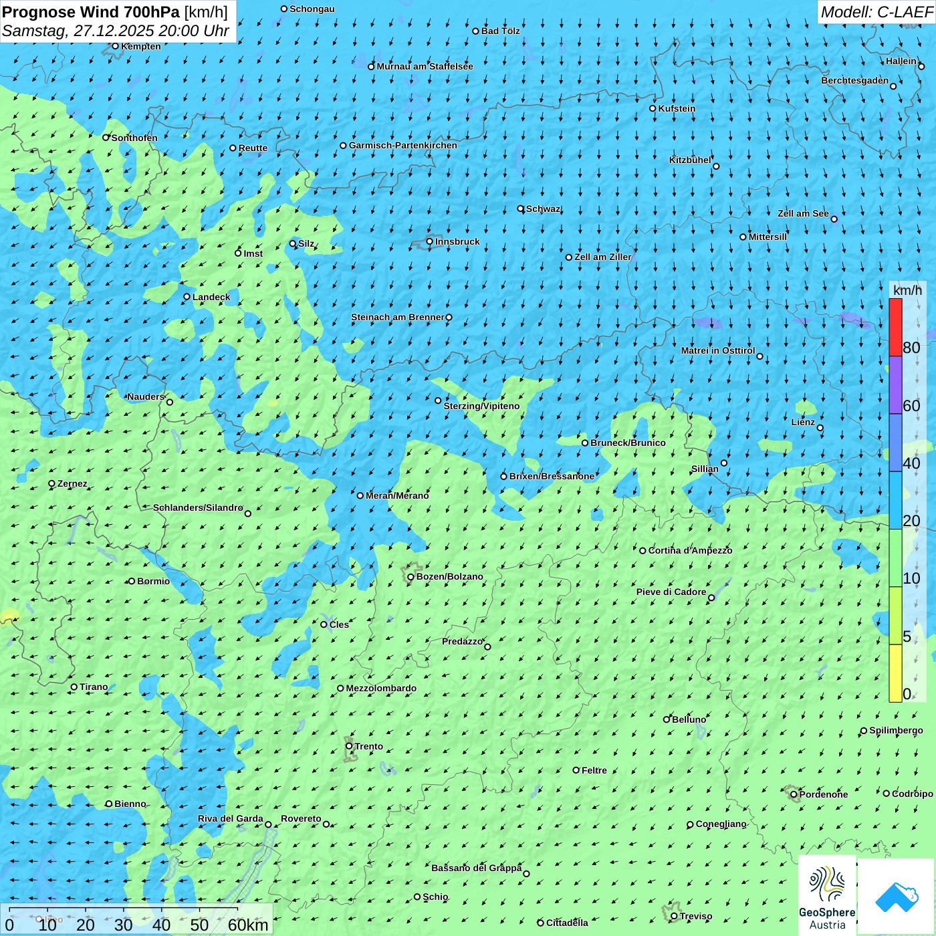Click the Kitzbühel location dot
Screen dimensions: 936x936
tap(716, 166)
